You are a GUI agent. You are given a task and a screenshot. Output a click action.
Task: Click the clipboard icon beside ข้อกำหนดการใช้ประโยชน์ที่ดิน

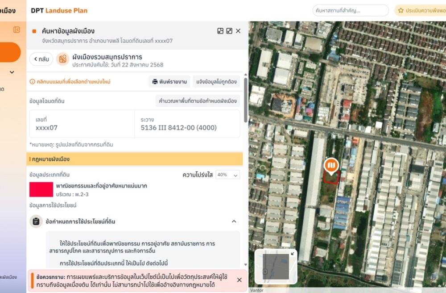click(x=36, y=221)
